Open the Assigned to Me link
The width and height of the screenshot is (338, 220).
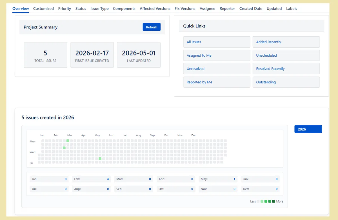click(217, 55)
